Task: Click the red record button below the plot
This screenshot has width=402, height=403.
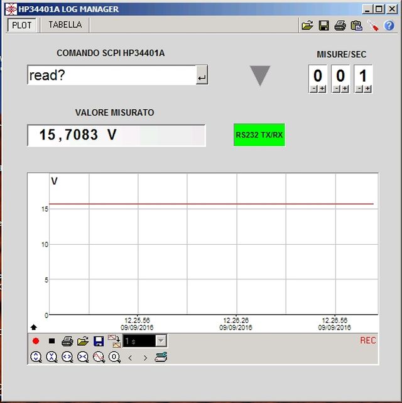Action: (x=36, y=341)
